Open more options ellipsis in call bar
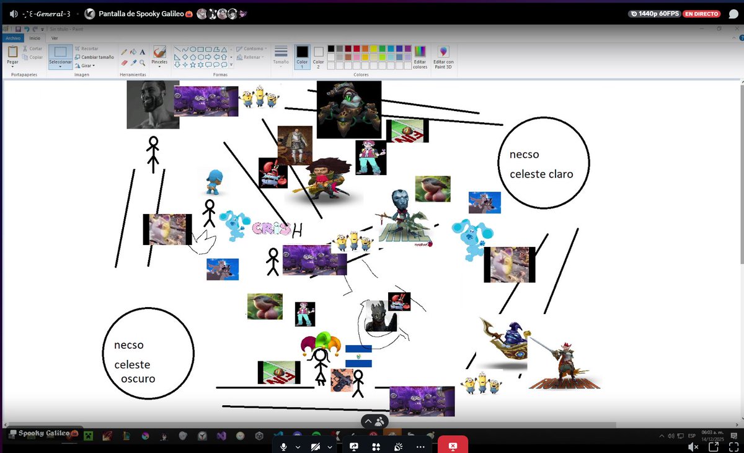Image resolution: width=744 pixels, height=453 pixels. (420, 446)
